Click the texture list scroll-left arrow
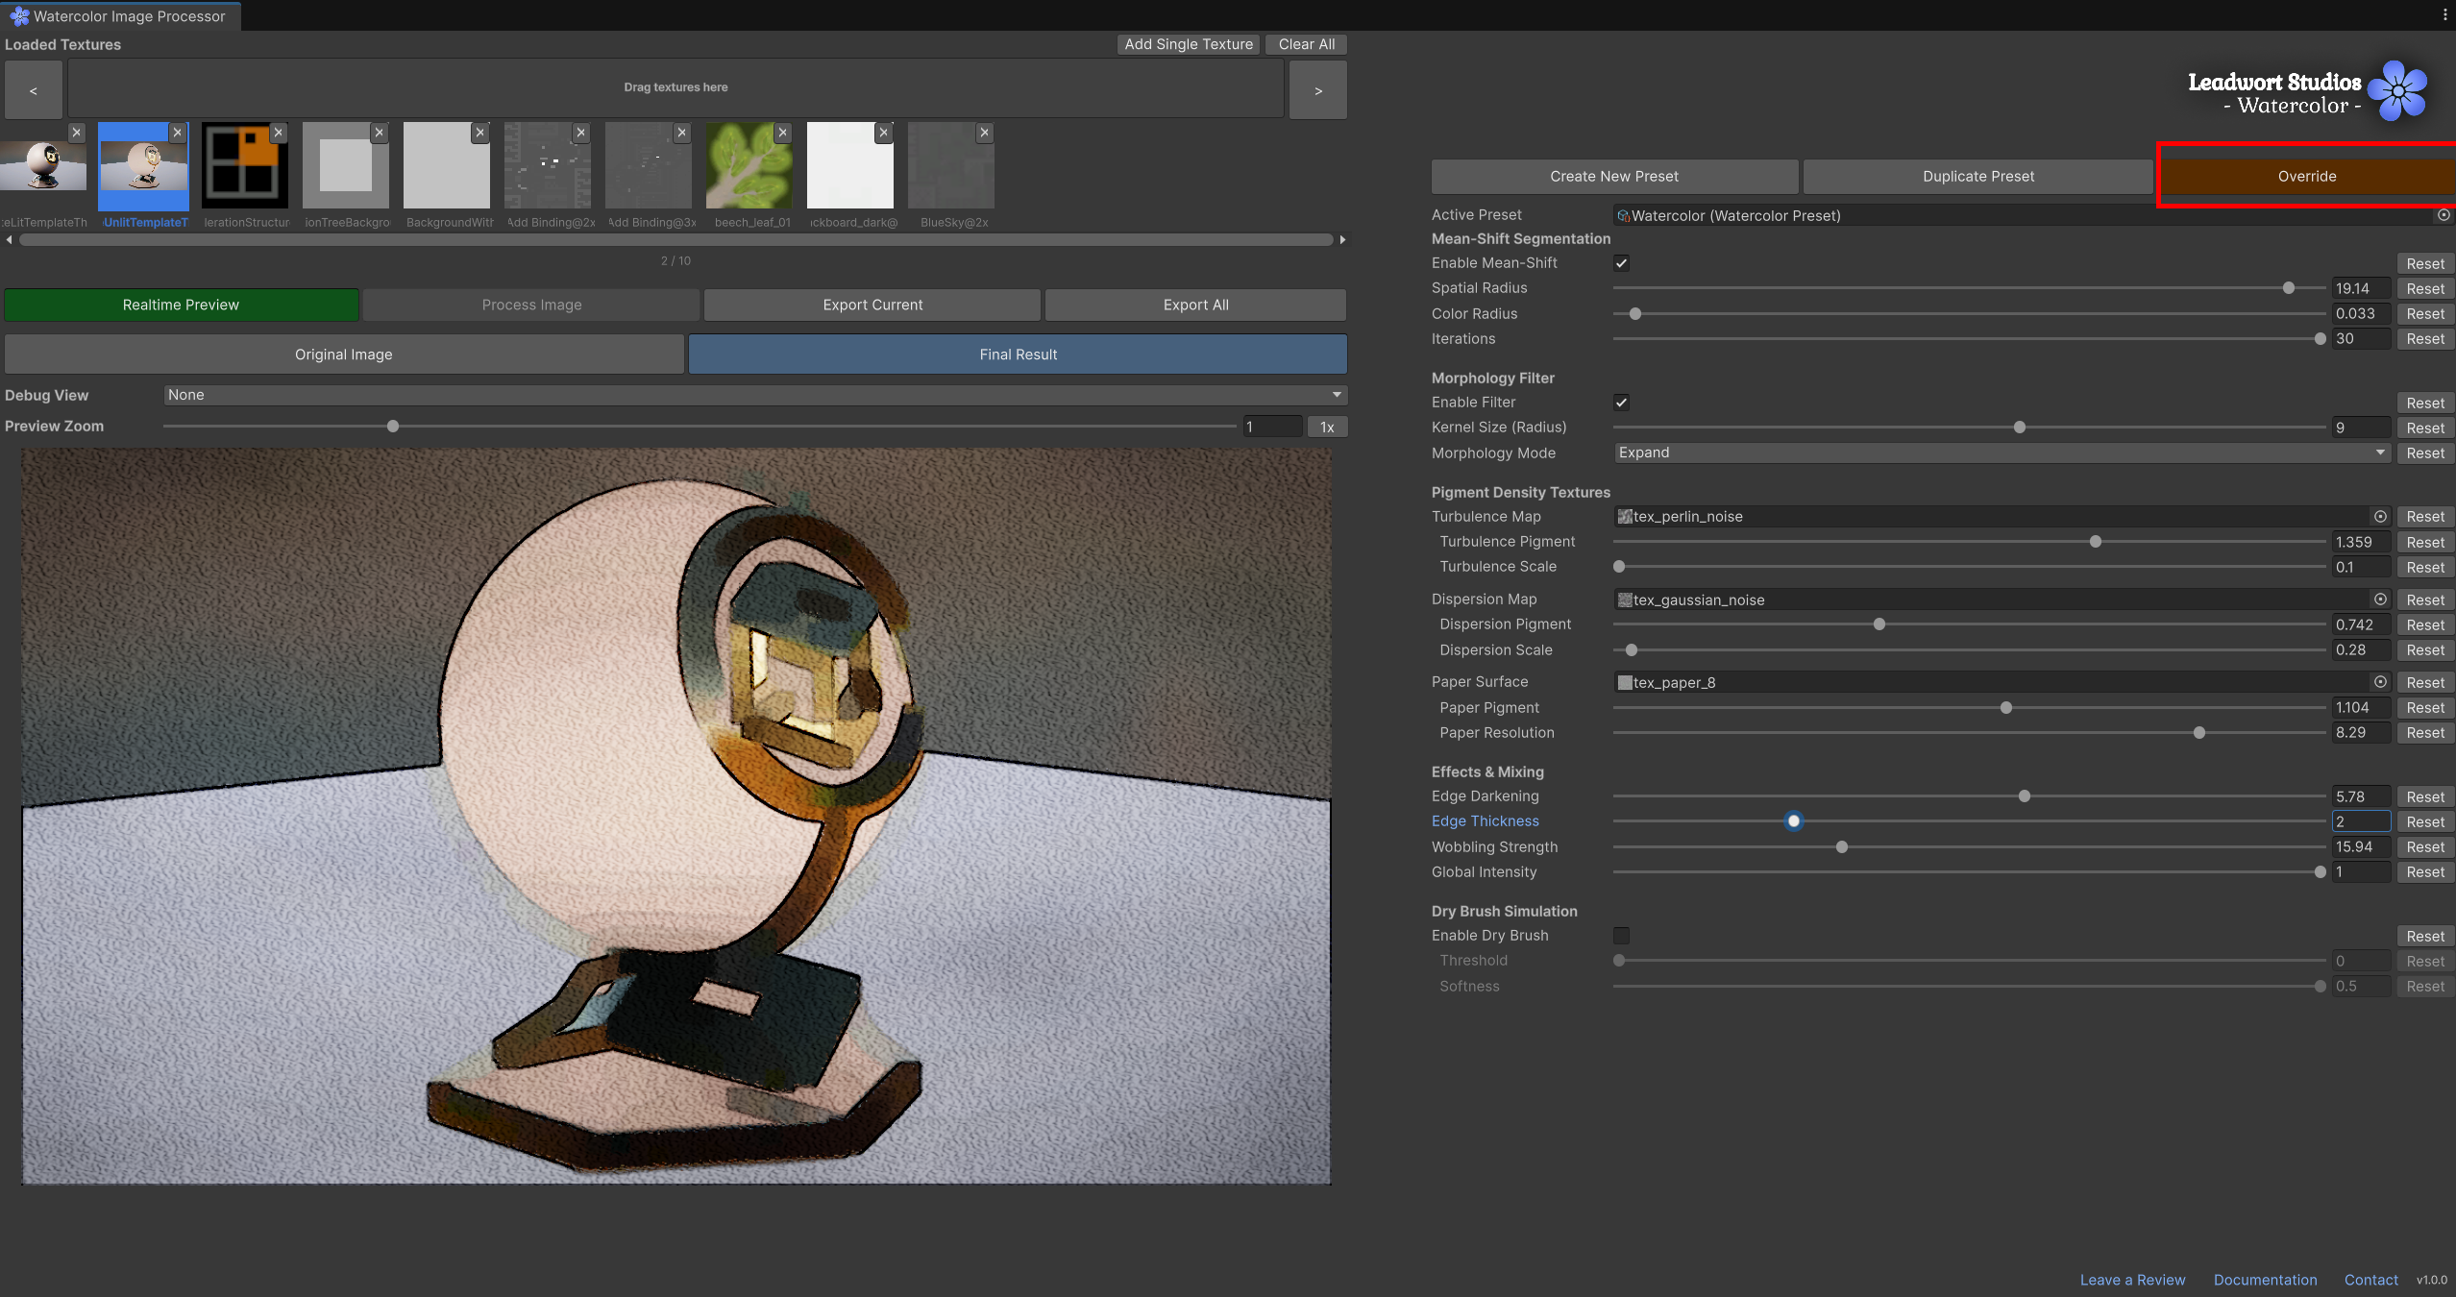This screenshot has height=1297, width=2456. click(10, 240)
